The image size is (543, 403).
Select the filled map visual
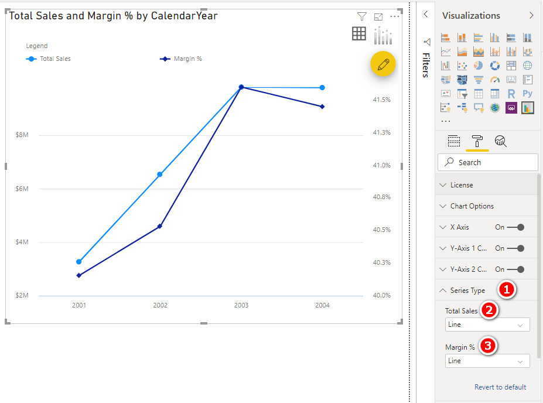coord(445,80)
